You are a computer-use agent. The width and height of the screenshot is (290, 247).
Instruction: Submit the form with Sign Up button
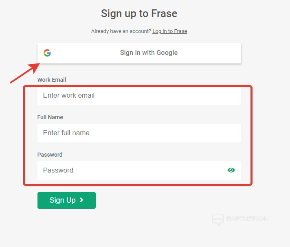pyautogui.click(x=66, y=200)
